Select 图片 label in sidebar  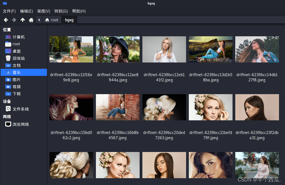17,79
